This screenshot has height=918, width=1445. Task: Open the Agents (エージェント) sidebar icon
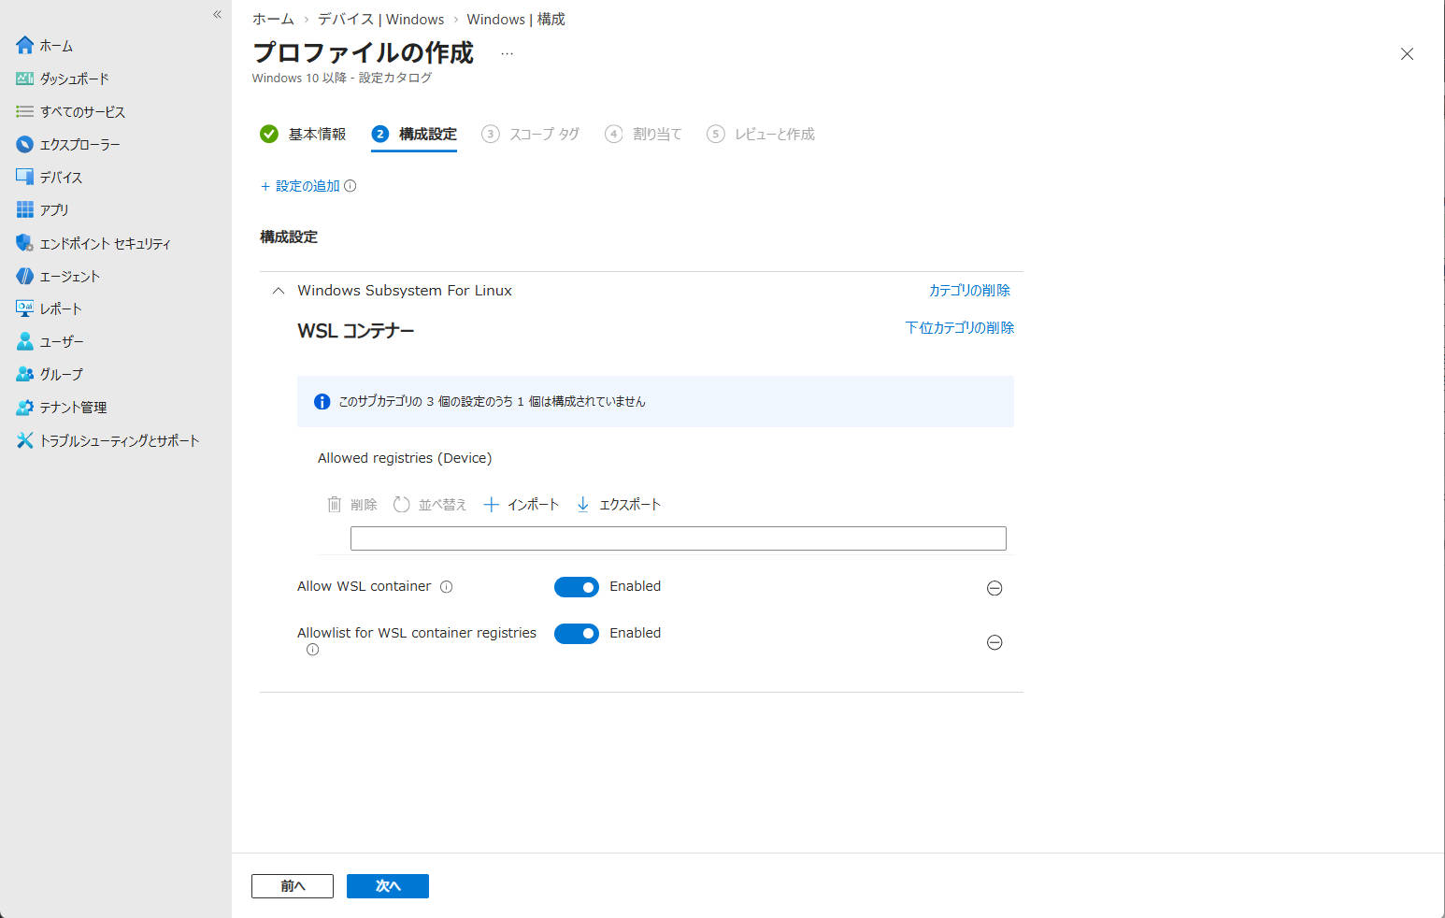25,276
